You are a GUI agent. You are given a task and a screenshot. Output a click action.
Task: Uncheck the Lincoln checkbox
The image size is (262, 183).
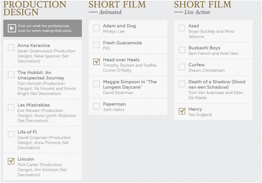coord(11,161)
